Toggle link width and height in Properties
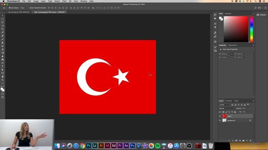Viewport: 268px width, 150px height. tap(232, 54)
